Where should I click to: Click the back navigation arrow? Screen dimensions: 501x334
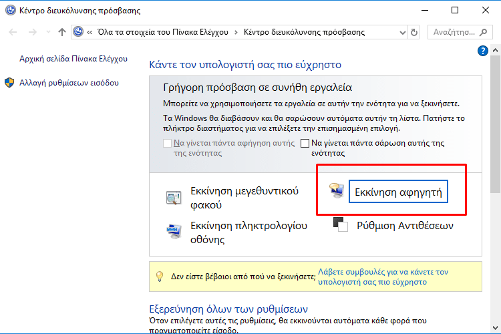pos(13,32)
